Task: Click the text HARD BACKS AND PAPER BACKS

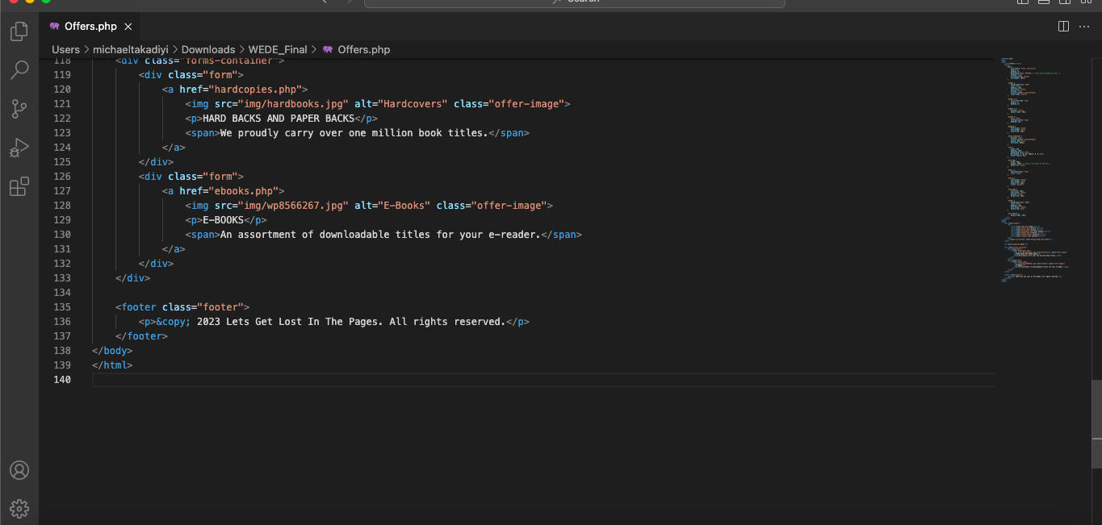Action: (x=279, y=119)
